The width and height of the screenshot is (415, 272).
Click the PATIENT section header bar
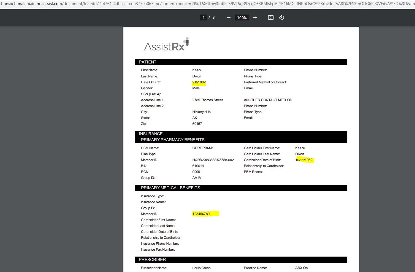point(241,62)
